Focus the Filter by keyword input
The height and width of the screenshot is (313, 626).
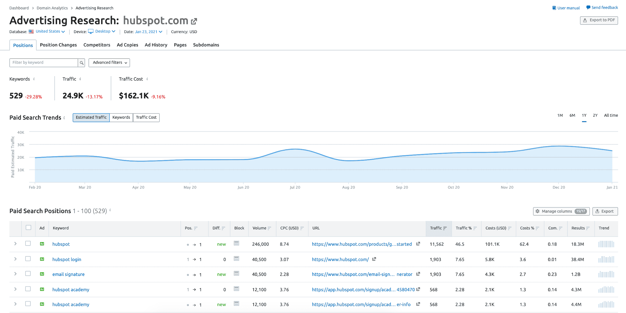pos(44,63)
